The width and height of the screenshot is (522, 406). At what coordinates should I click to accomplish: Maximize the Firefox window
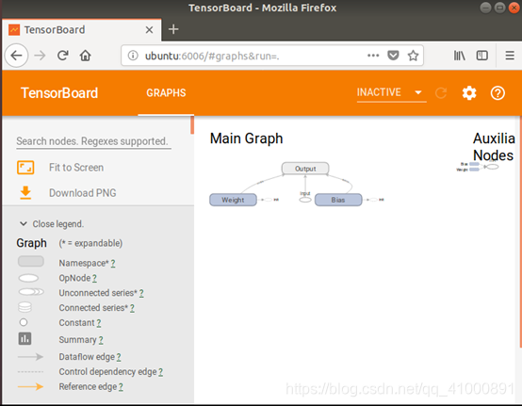[x=499, y=8]
